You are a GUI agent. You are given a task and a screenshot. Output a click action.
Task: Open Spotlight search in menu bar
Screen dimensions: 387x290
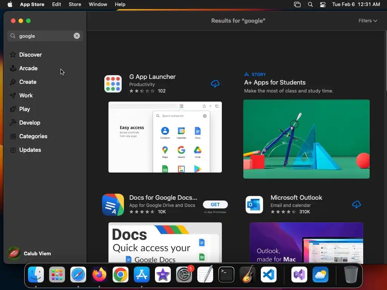pos(310,5)
